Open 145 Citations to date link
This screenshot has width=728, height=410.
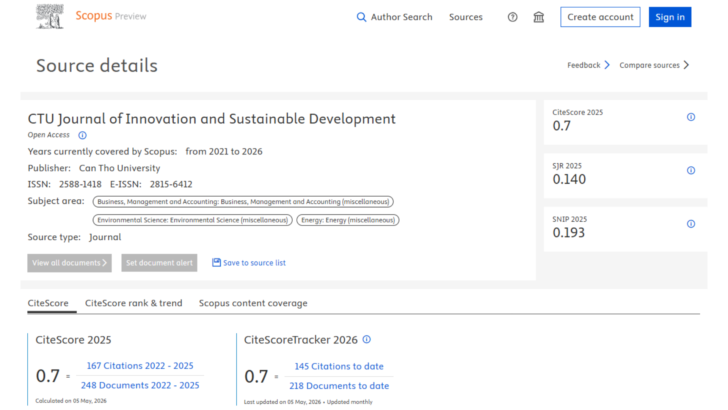[x=339, y=366]
